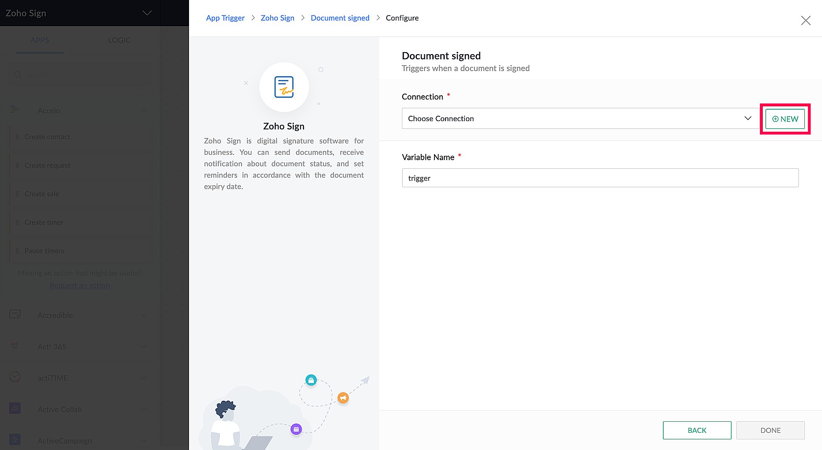
Task: Open the Request an action link
Action: [x=80, y=285]
